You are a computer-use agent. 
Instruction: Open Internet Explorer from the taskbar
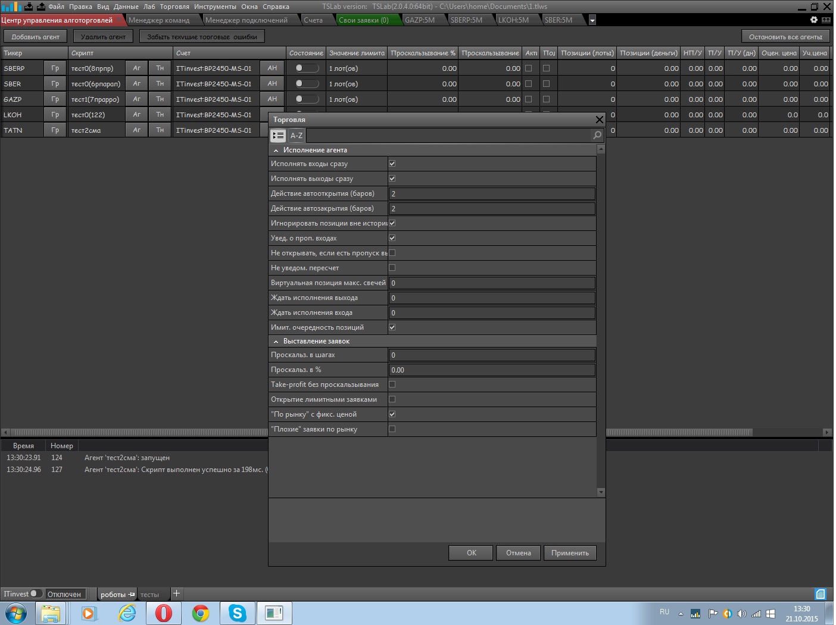(x=127, y=613)
